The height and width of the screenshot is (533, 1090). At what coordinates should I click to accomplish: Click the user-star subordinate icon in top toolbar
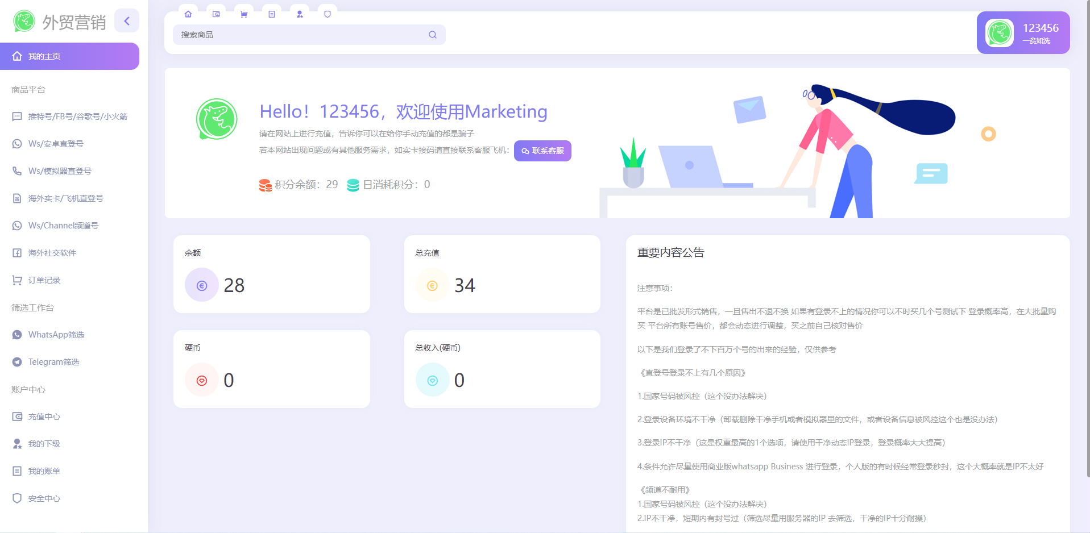pos(300,14)
